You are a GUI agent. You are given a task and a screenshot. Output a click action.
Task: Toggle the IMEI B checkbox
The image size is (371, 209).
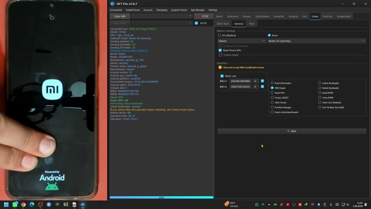click(262, 87)
